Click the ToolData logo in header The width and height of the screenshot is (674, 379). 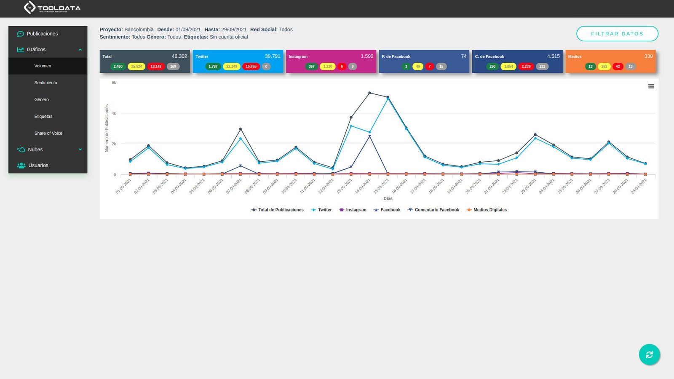pos(52,8)
